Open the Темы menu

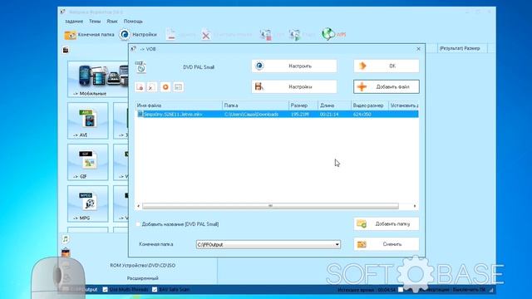click(95, 22)
